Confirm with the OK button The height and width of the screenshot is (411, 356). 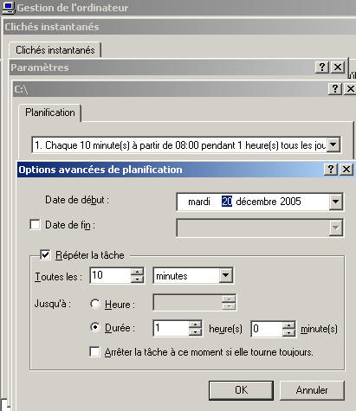click(x=241, y=390)
